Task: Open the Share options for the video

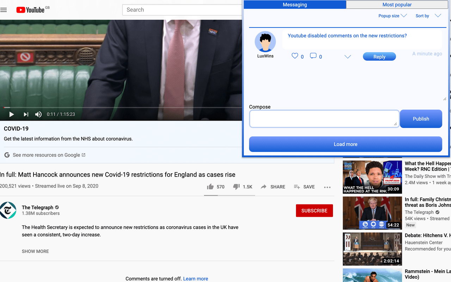Action: tap(273, 187)
